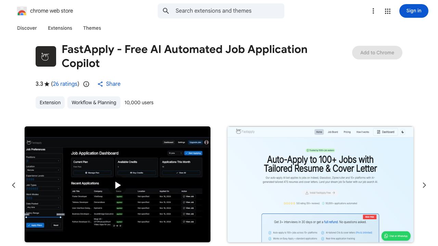Open the Google apps grid
438x246 pixels.
tap(388, 11)
